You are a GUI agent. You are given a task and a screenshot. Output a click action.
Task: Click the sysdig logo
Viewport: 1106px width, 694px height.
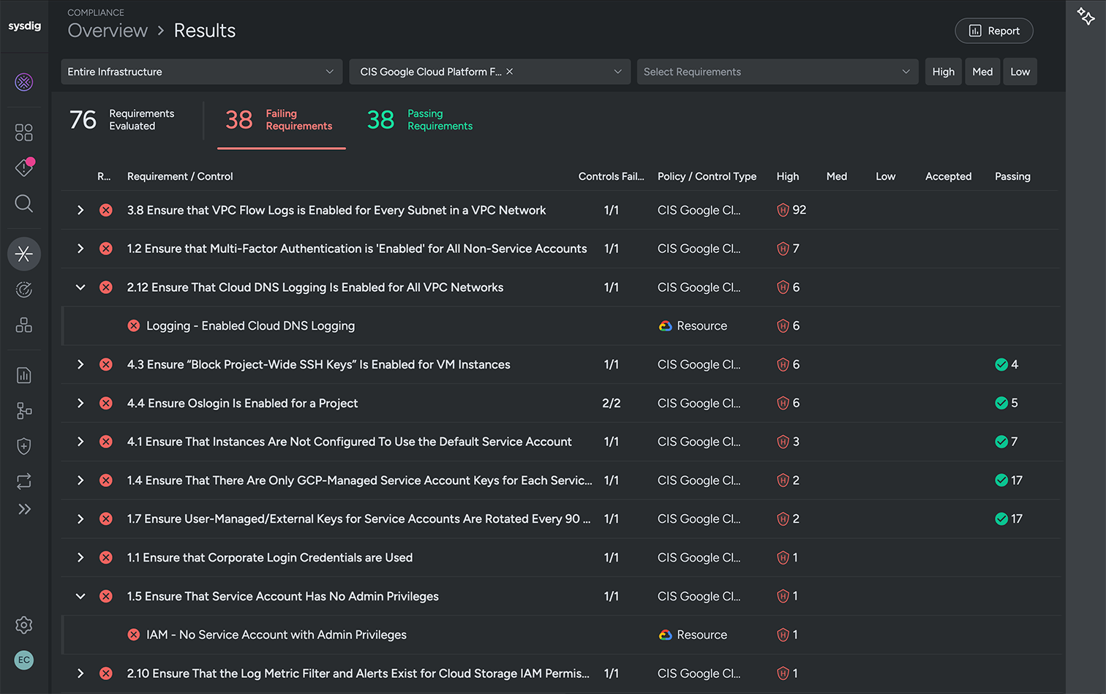click(x=24, y=26)
